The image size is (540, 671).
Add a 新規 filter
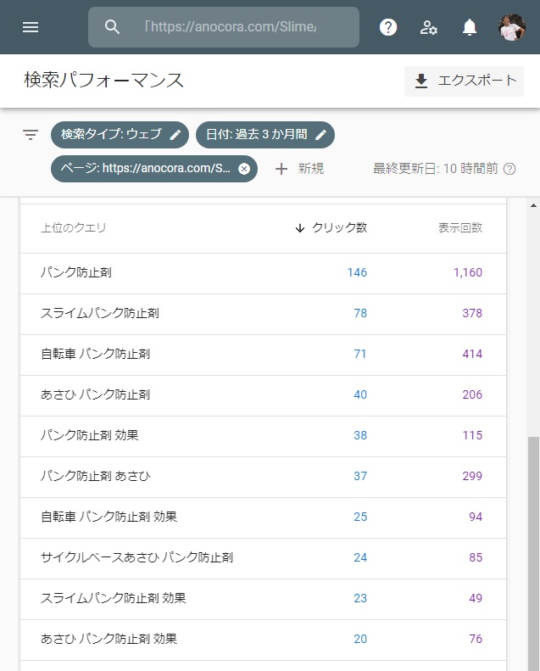[x=299, y=169]
